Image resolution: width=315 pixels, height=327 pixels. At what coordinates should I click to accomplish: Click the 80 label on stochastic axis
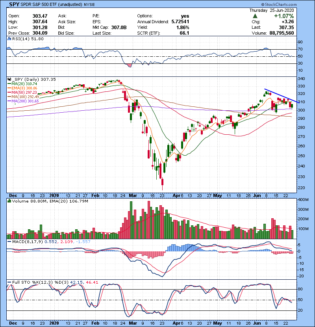click(300, 289)
